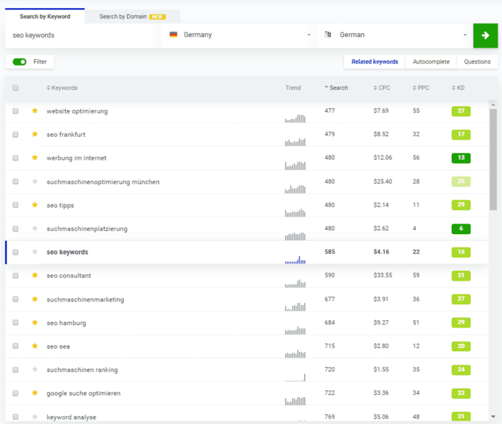Click the scrollbar down arrow
Screen dimensions: 502x424
tap(493, 417)
